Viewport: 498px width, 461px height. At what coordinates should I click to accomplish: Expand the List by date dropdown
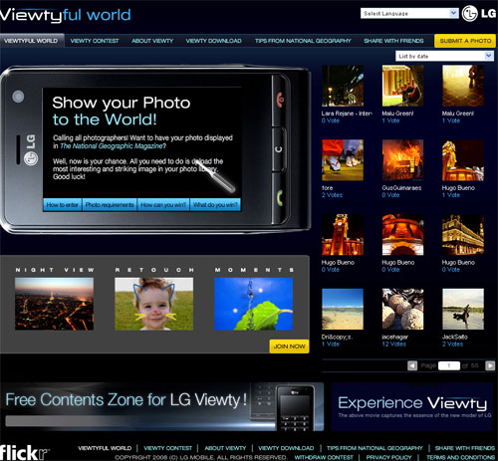[x=444, y=56]
